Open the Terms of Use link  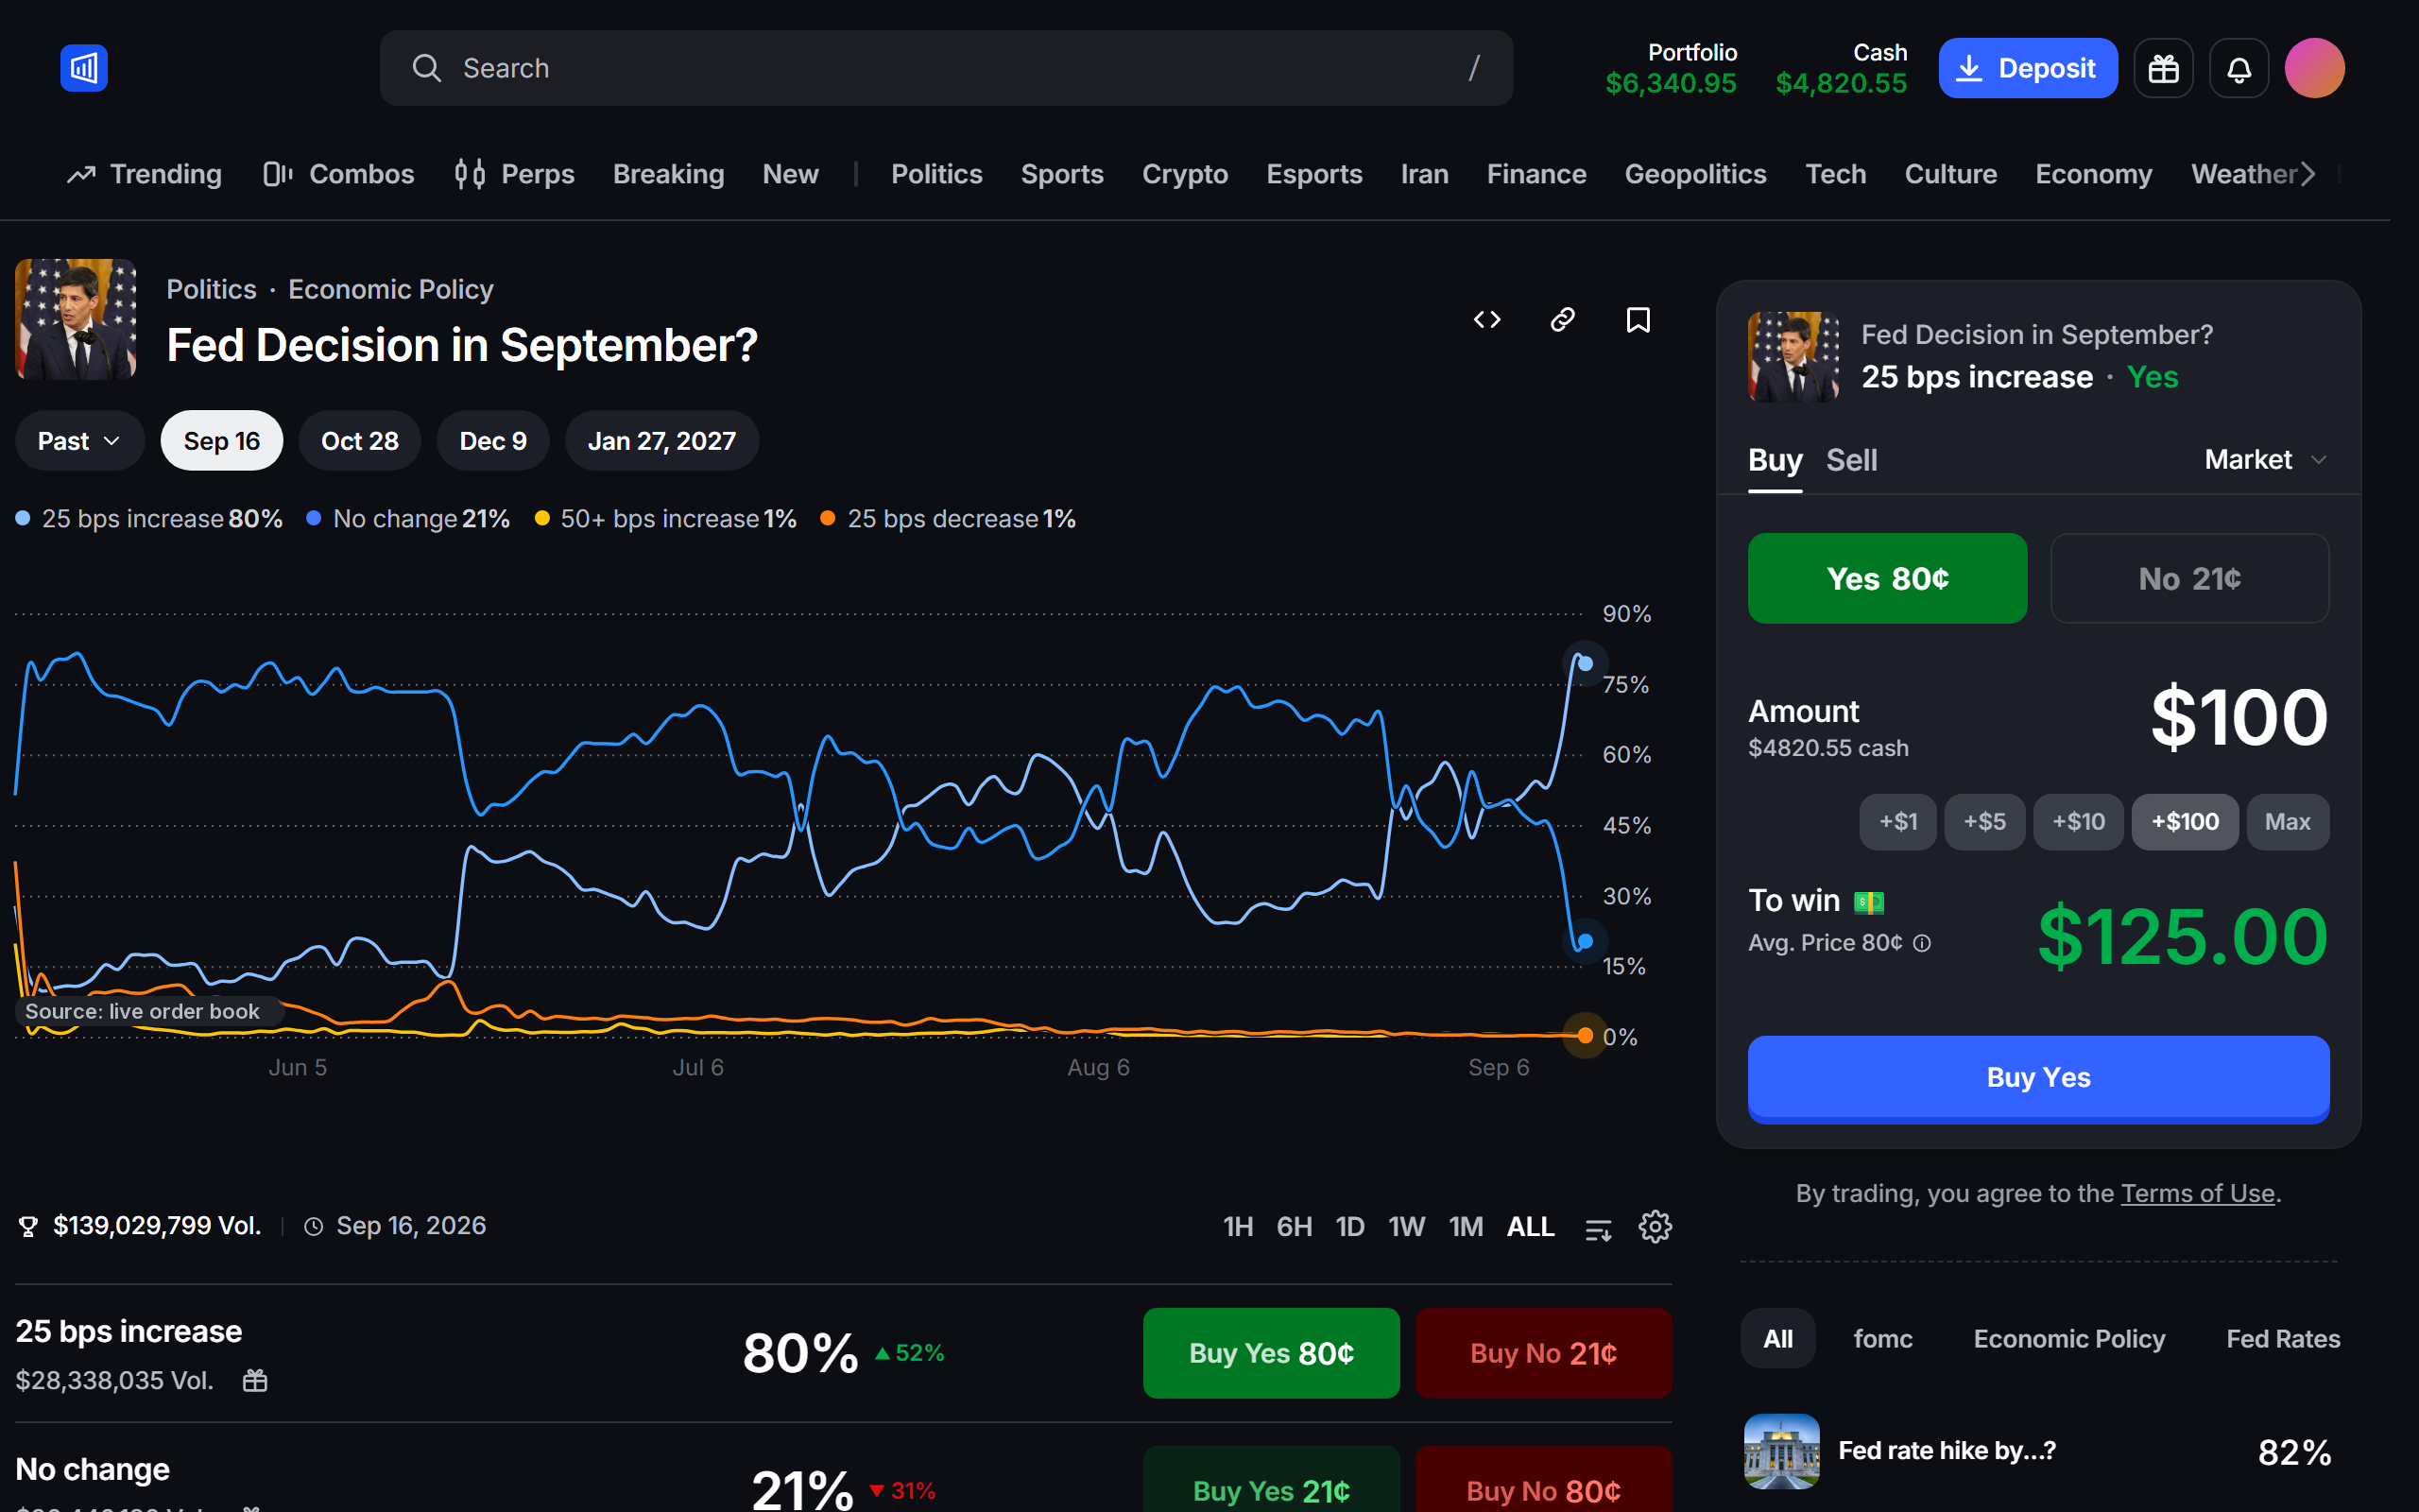point(2197,1193)
